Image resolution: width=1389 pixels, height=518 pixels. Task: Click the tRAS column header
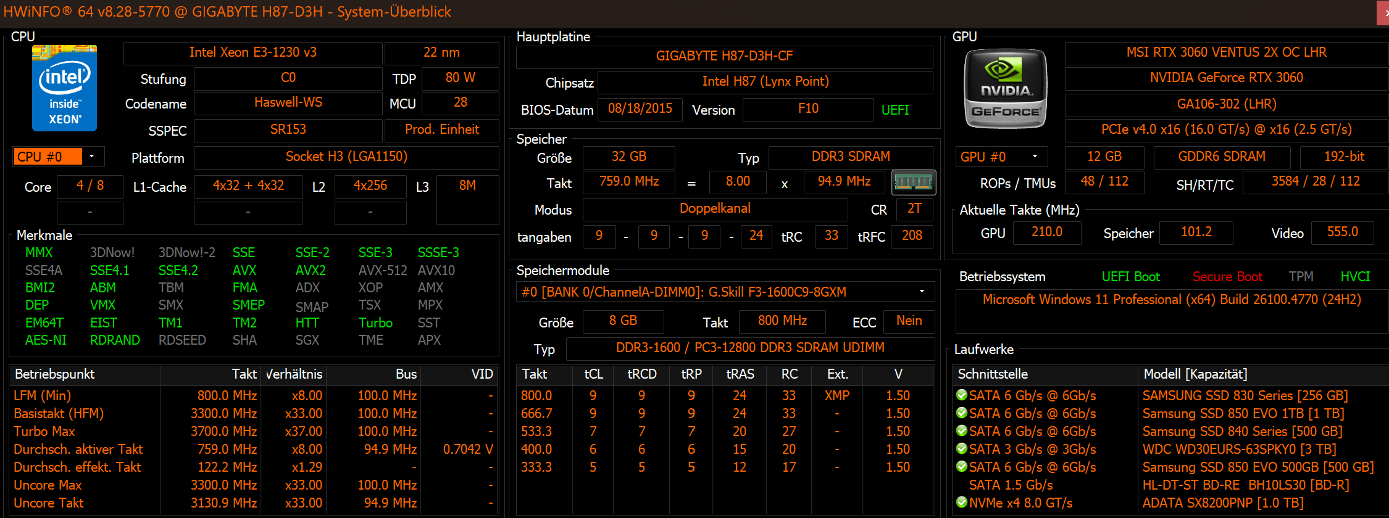(x=740, y=374)
